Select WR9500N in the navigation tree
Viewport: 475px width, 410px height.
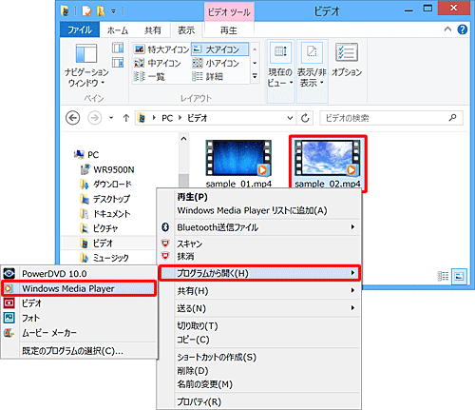pos(107,169)
